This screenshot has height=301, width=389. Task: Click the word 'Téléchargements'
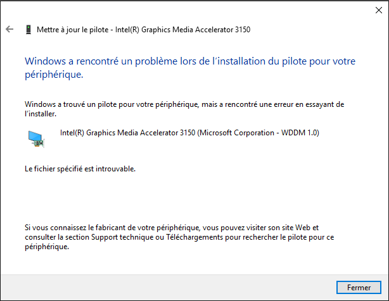pyautogui.click(x=194, y=237)
